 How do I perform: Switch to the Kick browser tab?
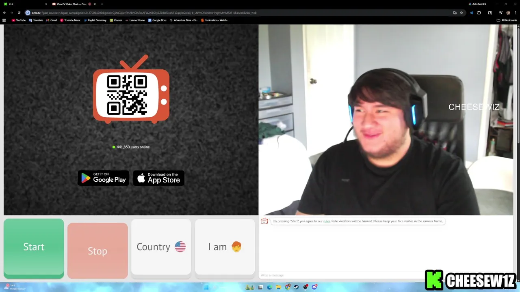tap(24, 4)
